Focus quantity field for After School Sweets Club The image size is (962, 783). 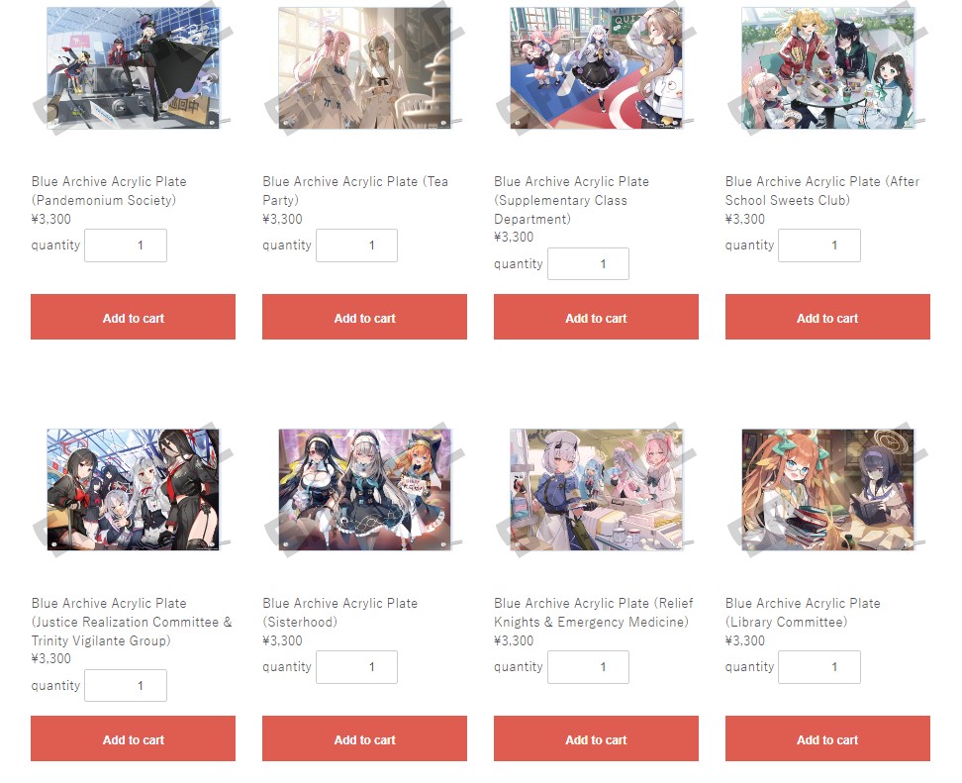pyautogui.click(x=819, y=245)
